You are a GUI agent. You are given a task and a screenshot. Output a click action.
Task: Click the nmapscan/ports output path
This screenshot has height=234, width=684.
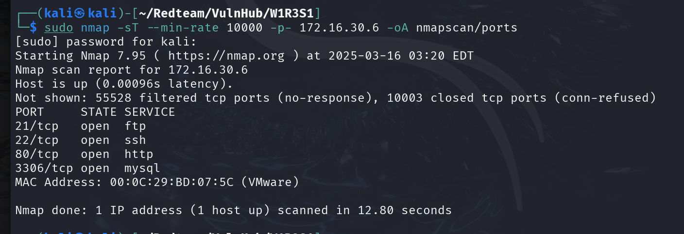pyautogui.click(x=466, y=28)
